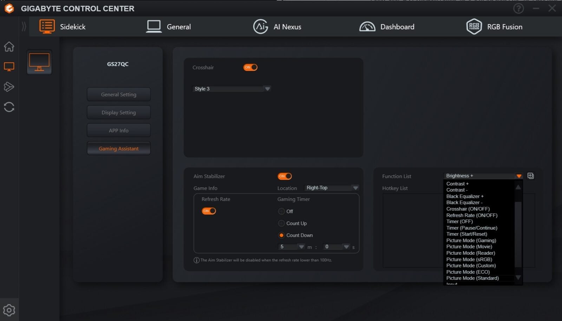
Task: Click the add hotkey icon beside Function List
Action: (x=530, y=176)
